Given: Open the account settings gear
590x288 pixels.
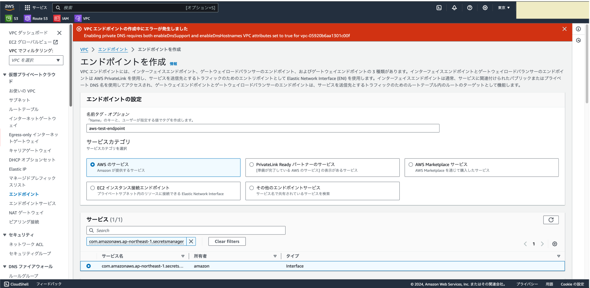Looking at the screenshot, I should [485, 8].
